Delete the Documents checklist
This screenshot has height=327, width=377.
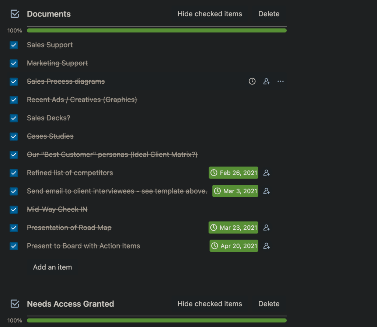[x=269, y=14]
